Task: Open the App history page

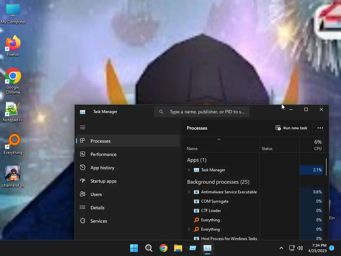Action: 128,168
